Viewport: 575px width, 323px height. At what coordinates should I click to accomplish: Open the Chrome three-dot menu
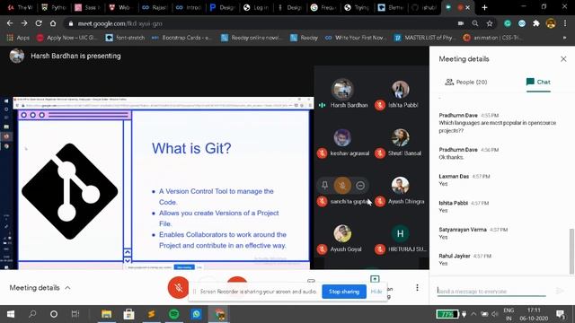tap(565, 23)
